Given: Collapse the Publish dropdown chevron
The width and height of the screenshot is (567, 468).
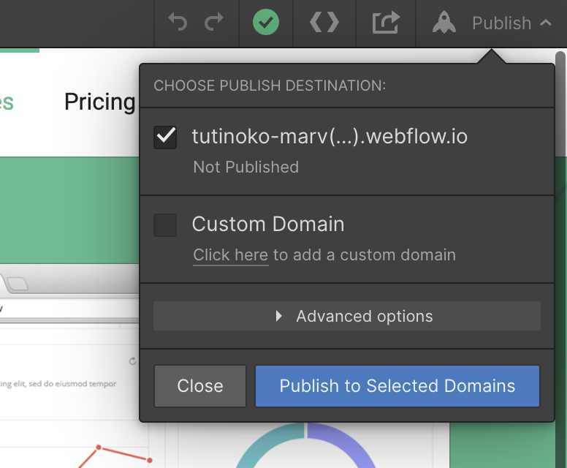Looking at the screenshot, I should pos(546,23).
